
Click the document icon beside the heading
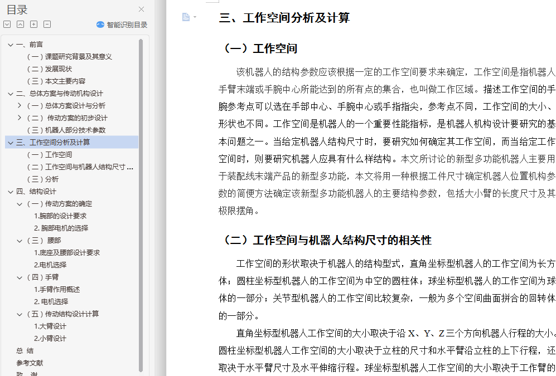186,17
